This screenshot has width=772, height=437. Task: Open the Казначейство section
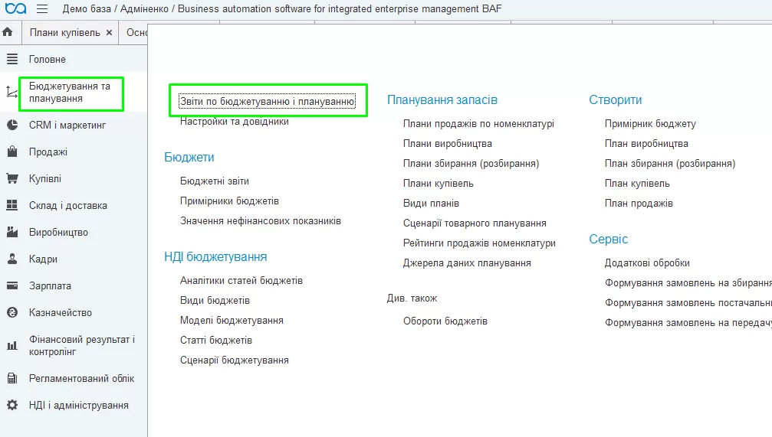point(61,312)
